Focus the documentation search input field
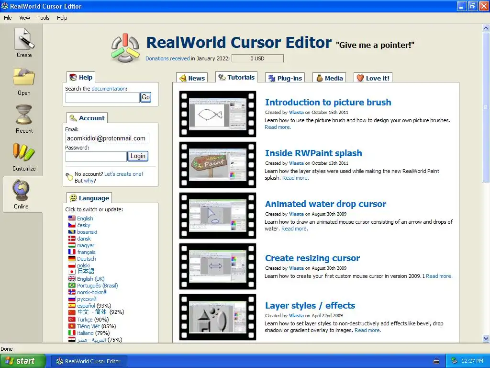 pyautogui.click(x=102, y=97)
